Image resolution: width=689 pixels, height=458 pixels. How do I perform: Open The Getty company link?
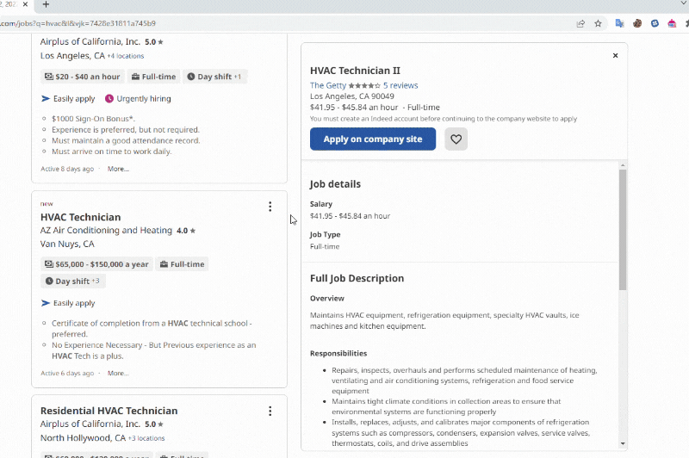click(x=328, y=85)
